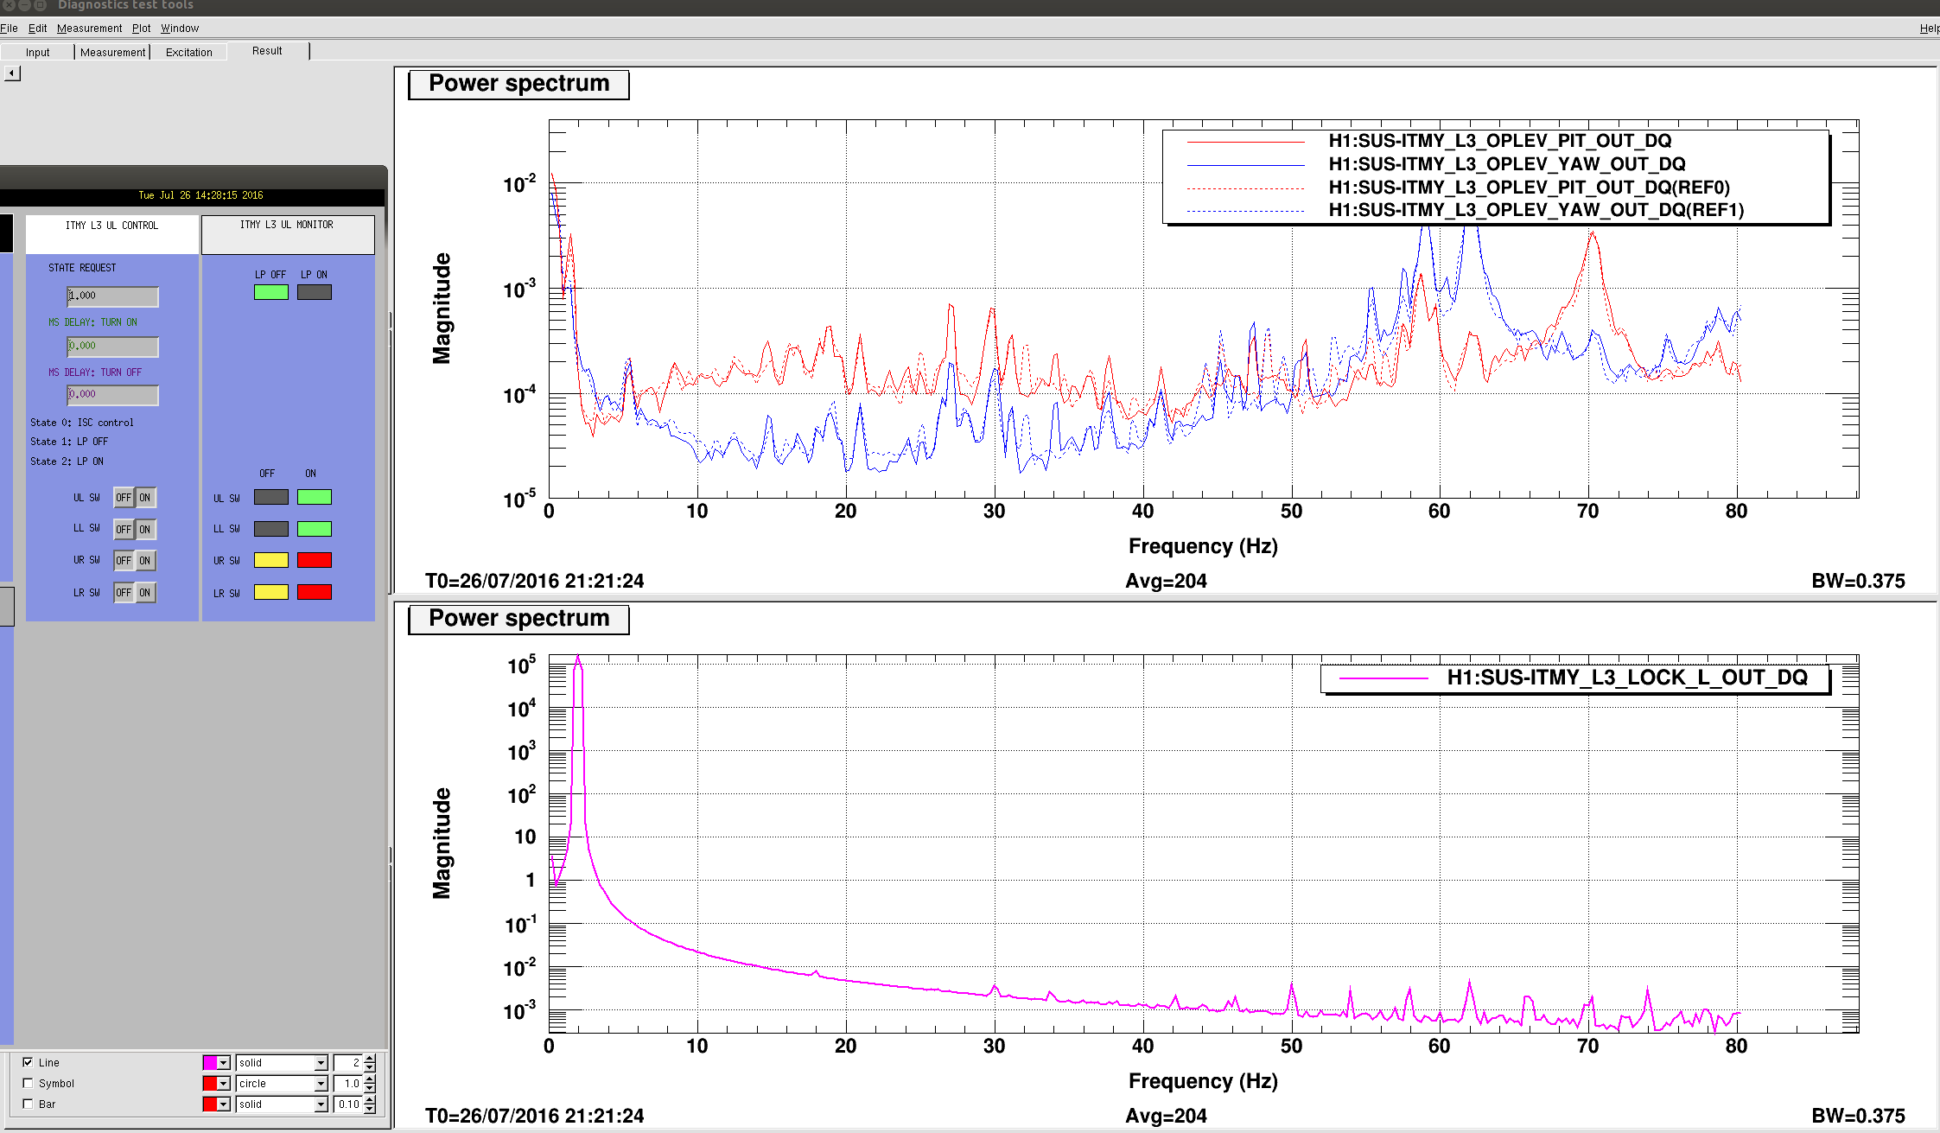Set LL SW control to OFF
Viewport: 1940px width, 1133px height.
tap(124, 529)
